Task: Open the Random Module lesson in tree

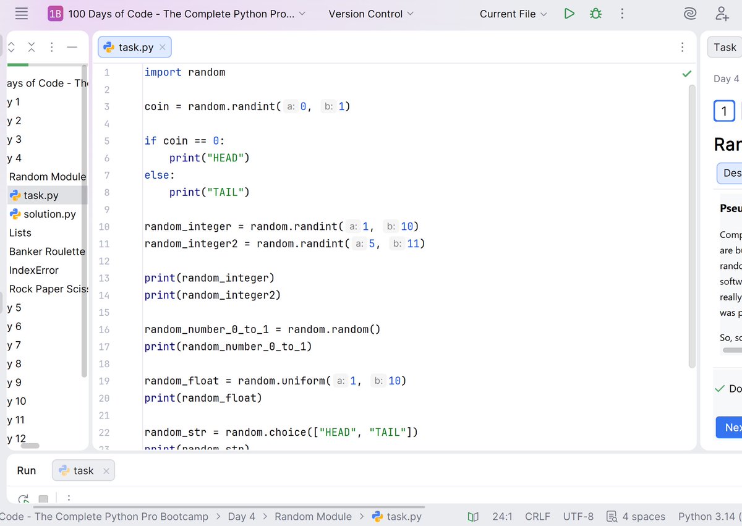Action: (x=48, y=177)
